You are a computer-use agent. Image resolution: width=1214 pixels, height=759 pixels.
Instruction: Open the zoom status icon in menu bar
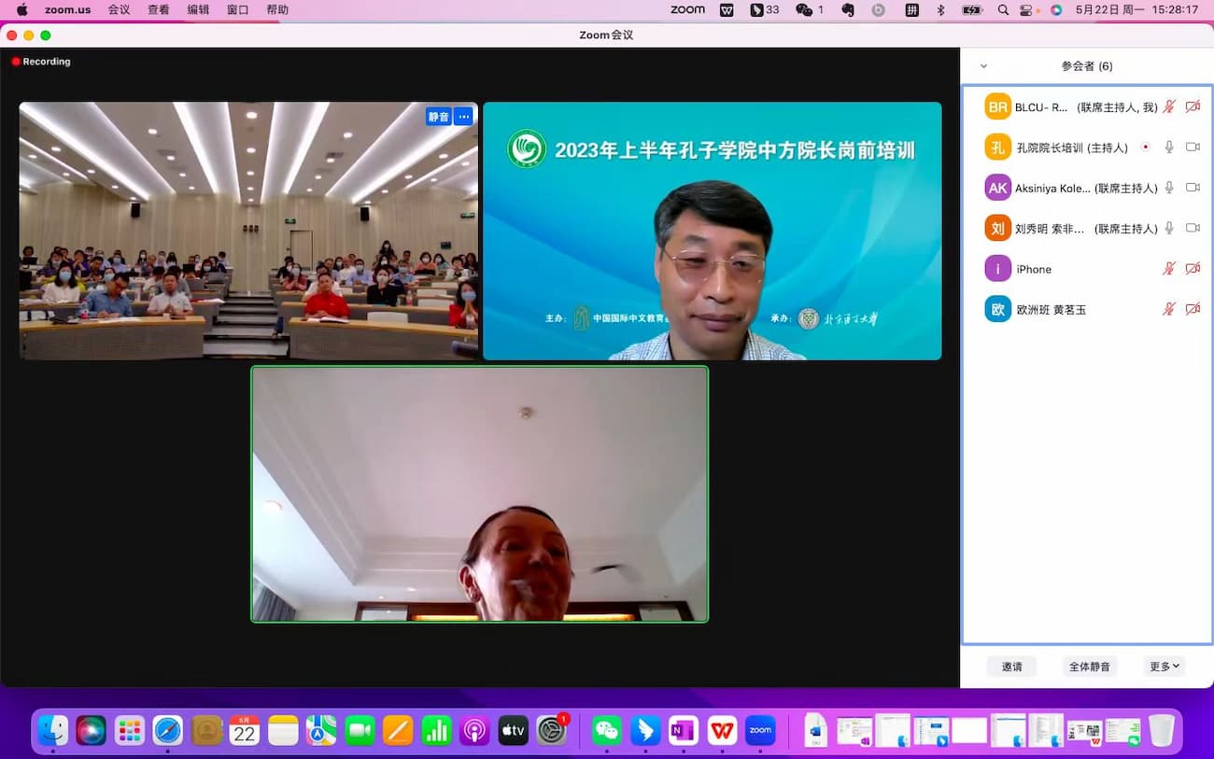687,10
